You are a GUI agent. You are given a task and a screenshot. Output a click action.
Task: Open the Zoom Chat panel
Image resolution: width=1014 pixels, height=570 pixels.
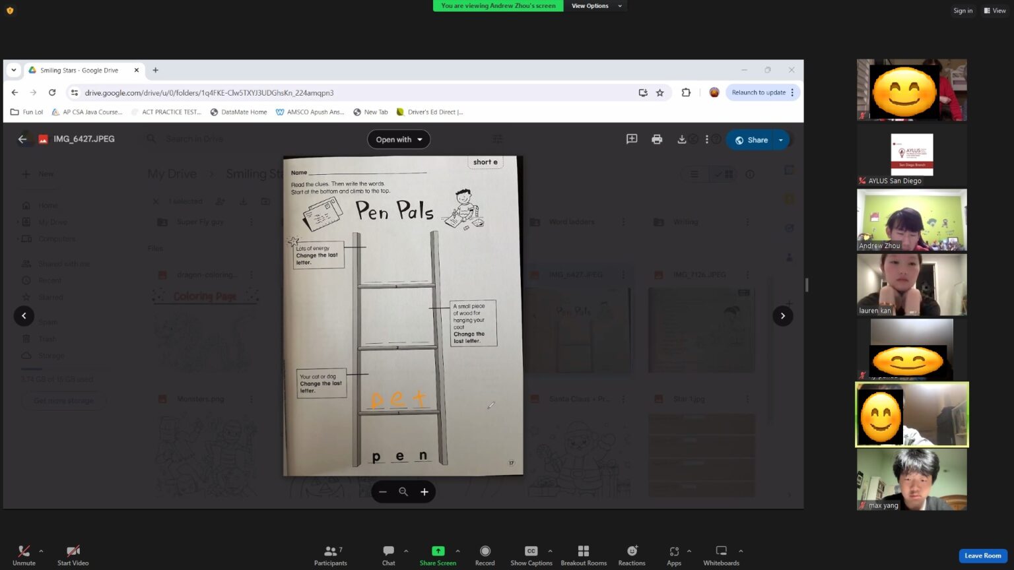[388, 555]
